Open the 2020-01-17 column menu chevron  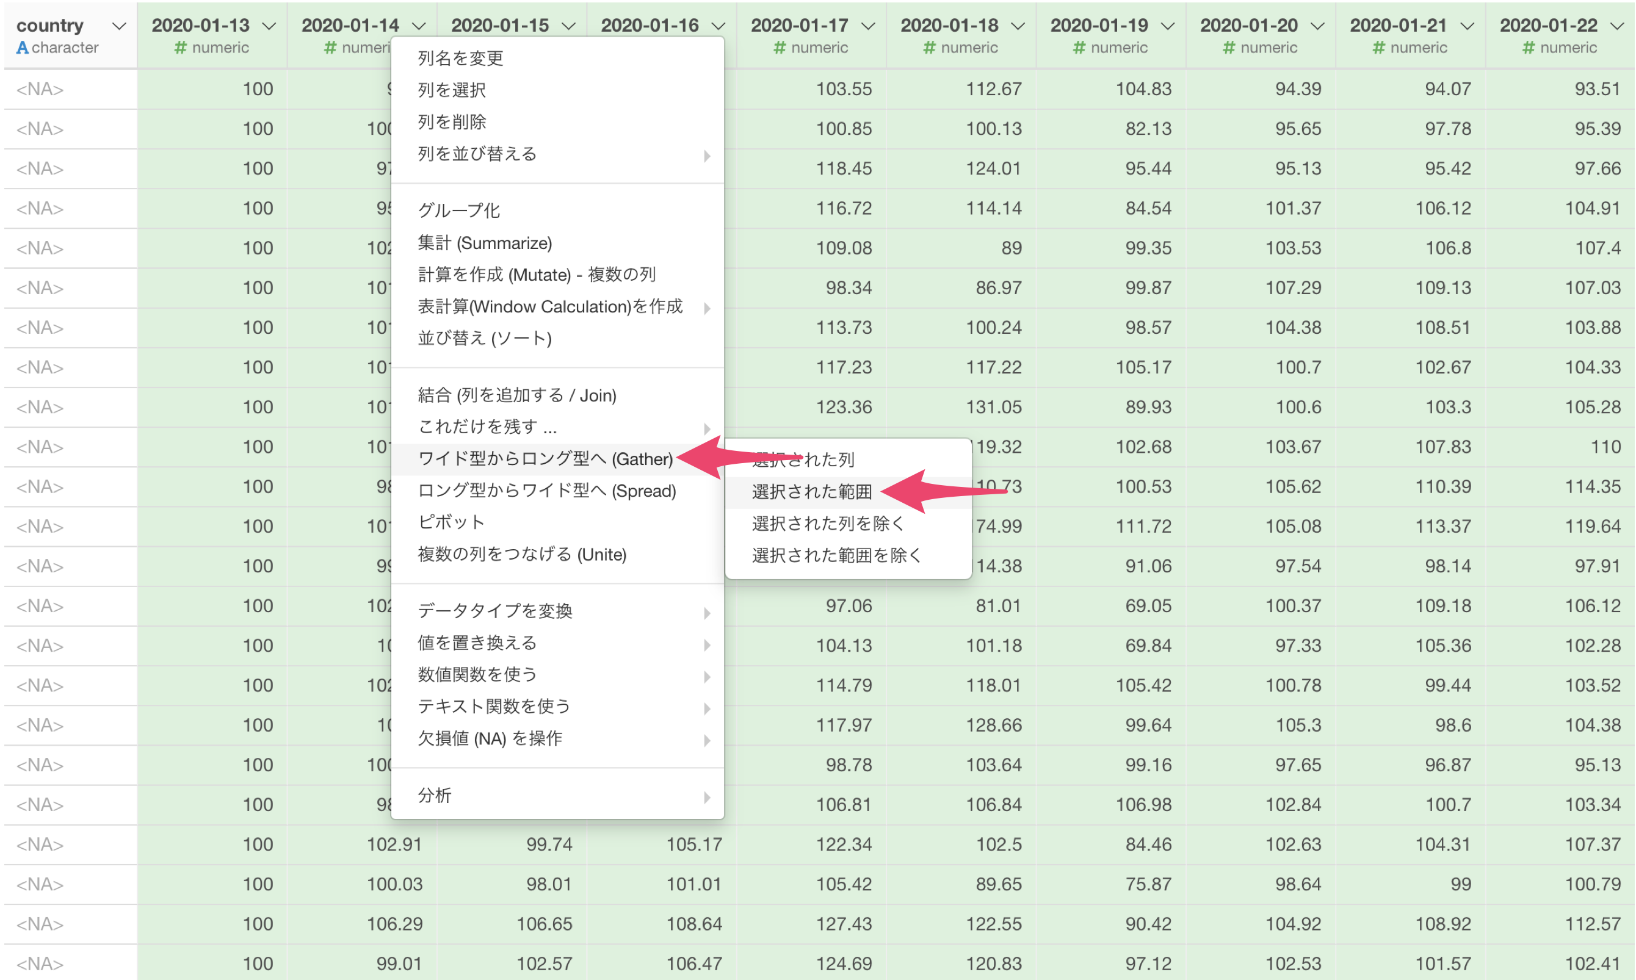click(868, 26)
